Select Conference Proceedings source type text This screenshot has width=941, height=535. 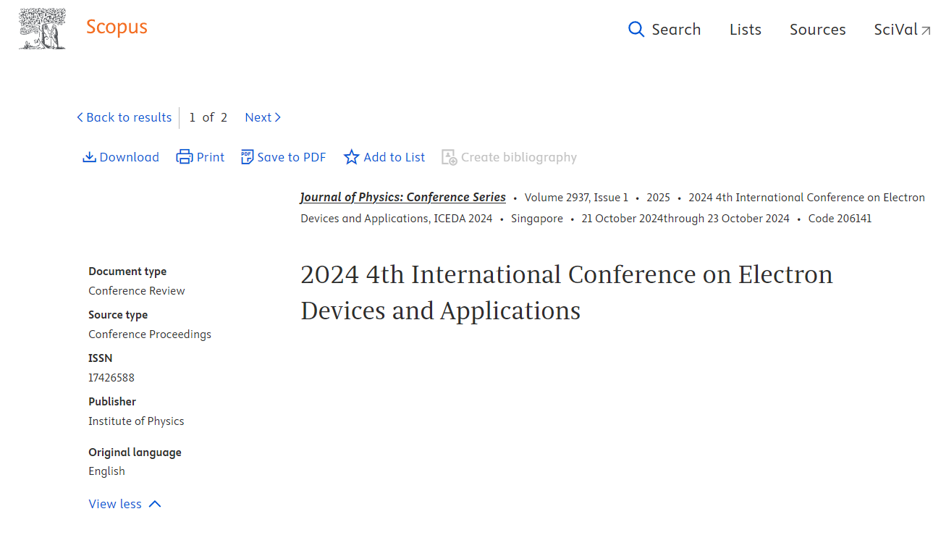(x=150, y=334)
